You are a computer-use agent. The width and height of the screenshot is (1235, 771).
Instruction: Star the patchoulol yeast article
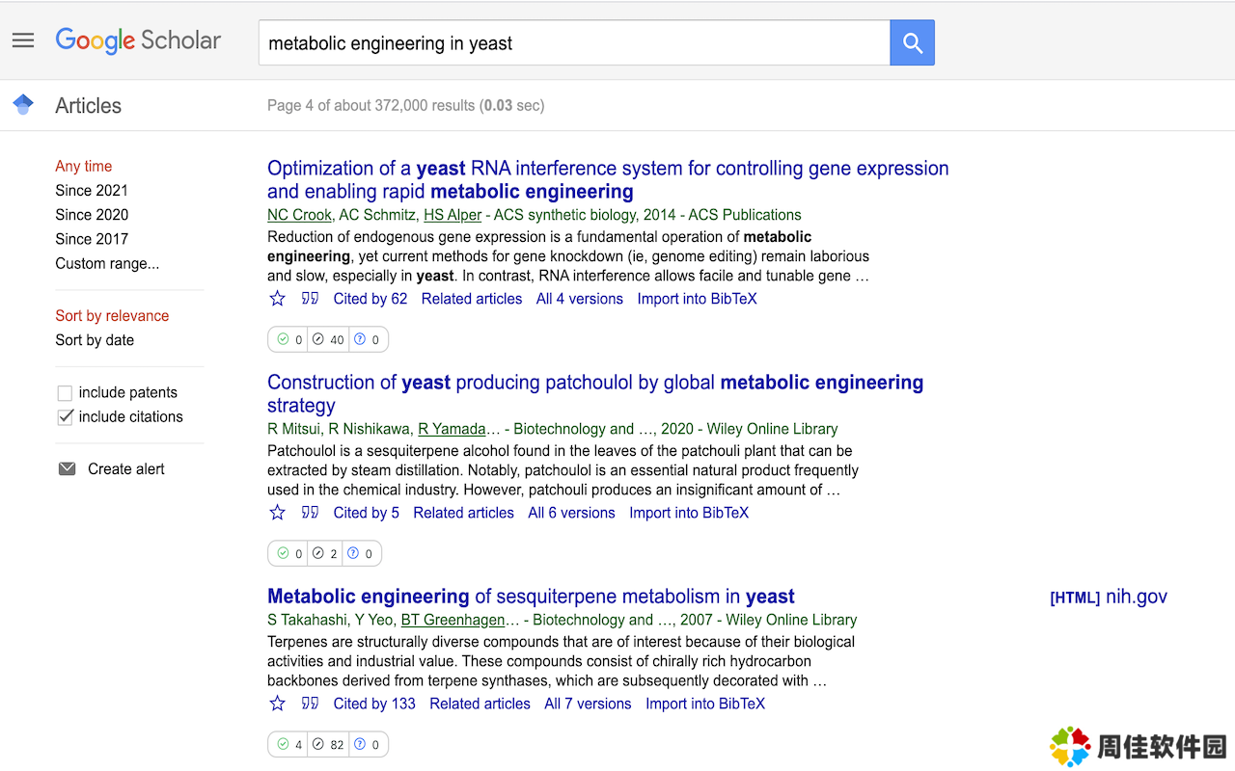[278, 513]
